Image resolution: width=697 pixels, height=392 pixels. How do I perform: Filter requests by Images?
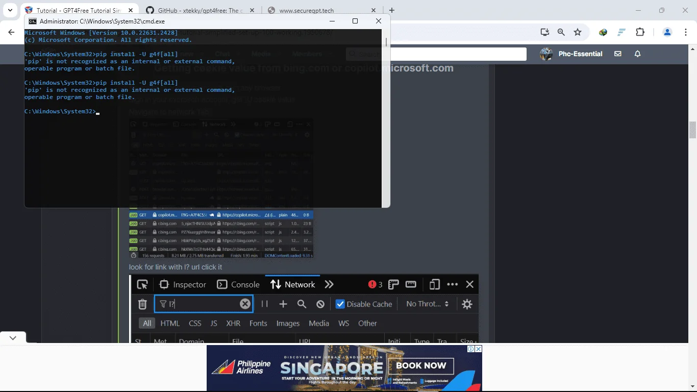288,323
